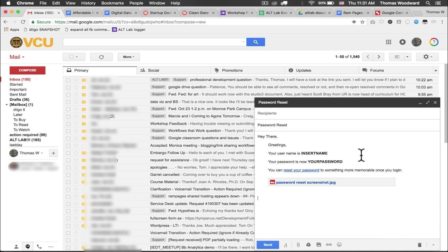The width and height of the screenshot is (448, 252).
Task: Open Thomas W status dropdown
Action: tap(42, 153)
